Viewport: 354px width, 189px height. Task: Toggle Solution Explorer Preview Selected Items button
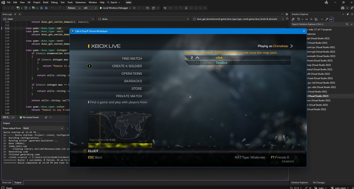(x=332, y=19)
